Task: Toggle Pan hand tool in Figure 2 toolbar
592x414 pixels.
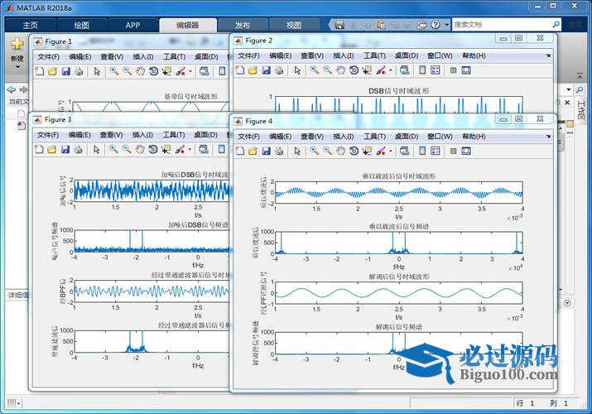Action: click(x=340, y=70)
